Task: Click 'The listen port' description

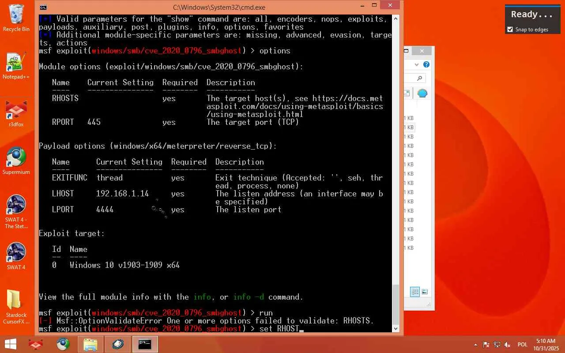Action: click(x=249, y=210)
